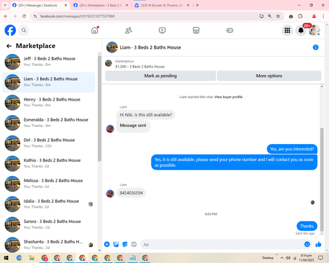The height and width of the screenshot is (263, 329).
Task: Open Henry - 3 Beds 2 Baths House chat
Action: coord(49,103)
